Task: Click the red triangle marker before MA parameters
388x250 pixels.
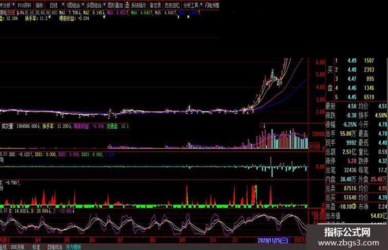Action: (x=18, y=13)
